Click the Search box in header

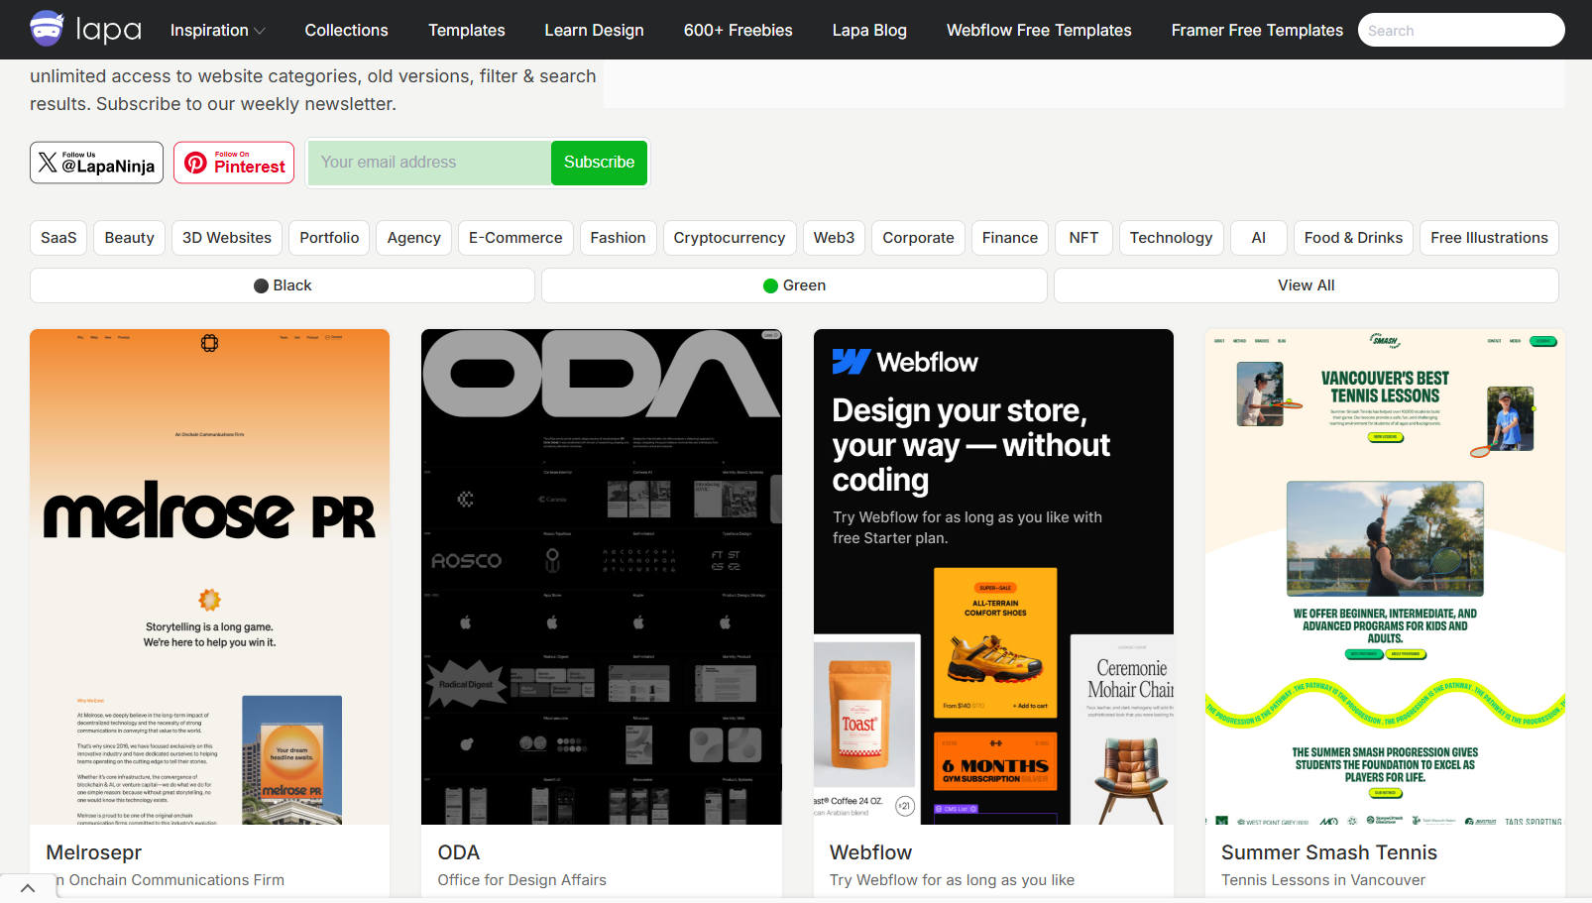[x=1460, y=31]
